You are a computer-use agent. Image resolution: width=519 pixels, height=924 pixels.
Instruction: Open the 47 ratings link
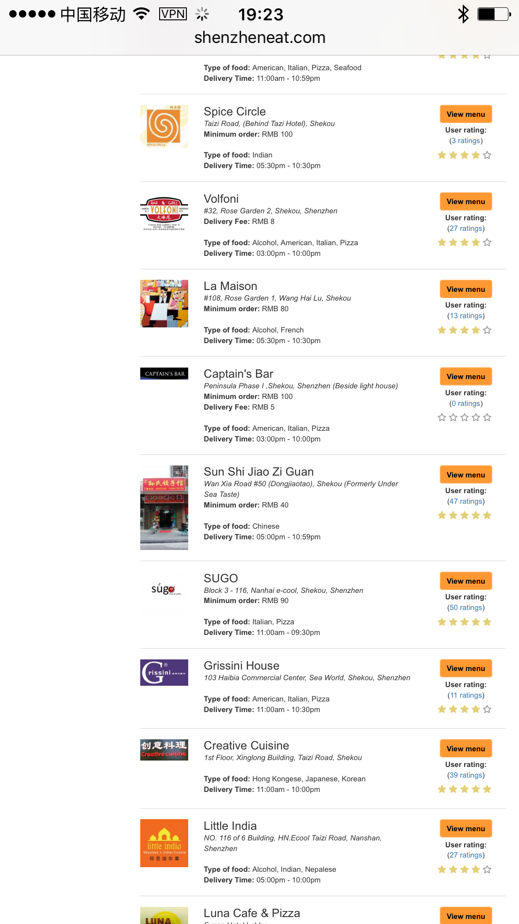pos(465,501)
